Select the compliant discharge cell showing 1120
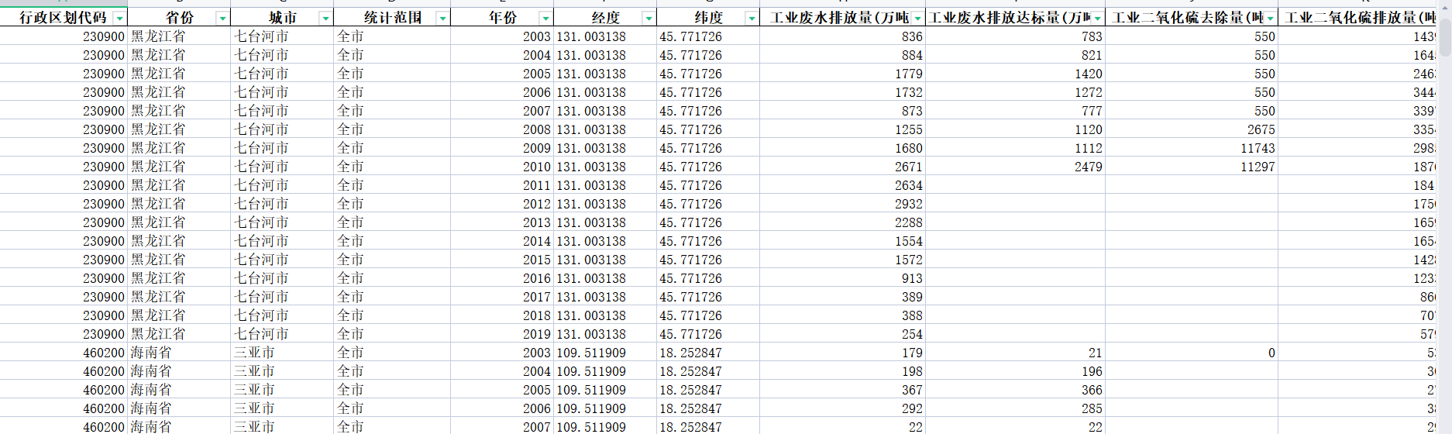Screen dimensions: 1452x434 [1015, 129]
